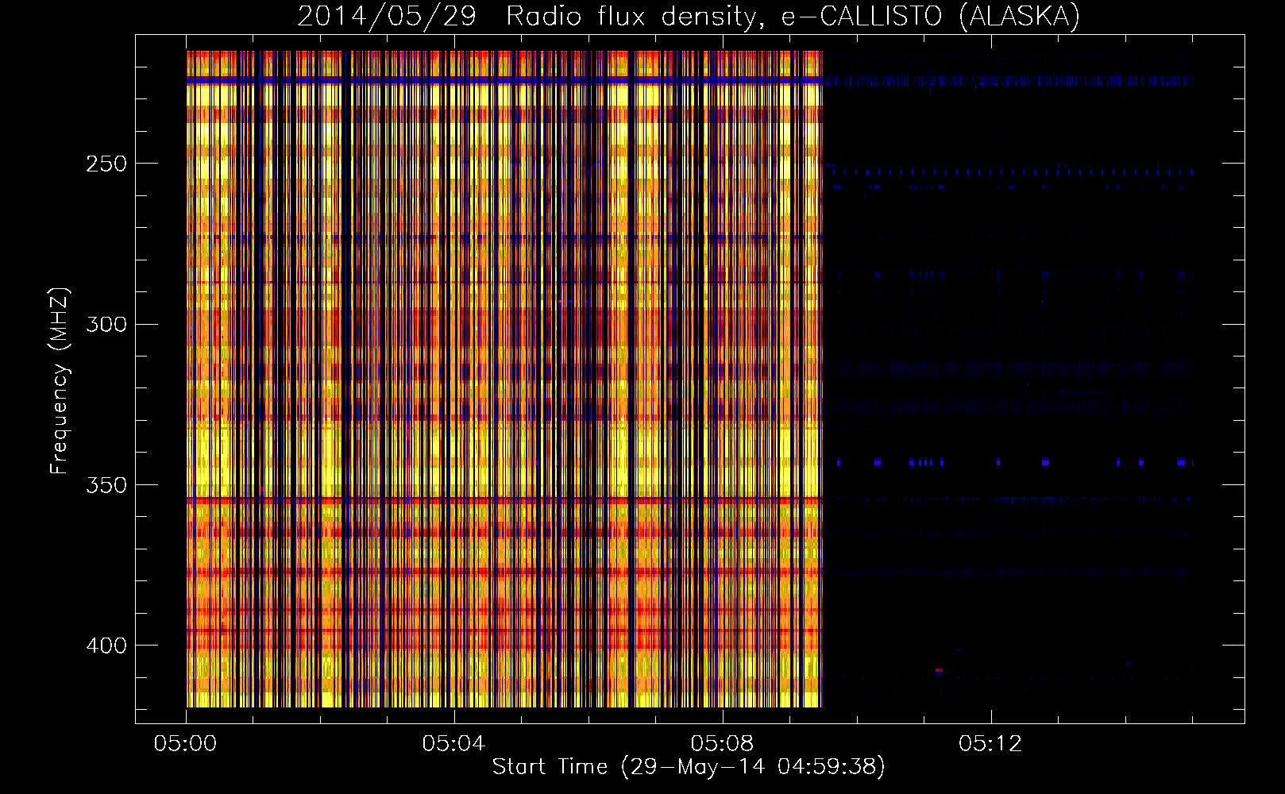
Task: Click the 05:08 time tick label
Action: tap(722, 743)
